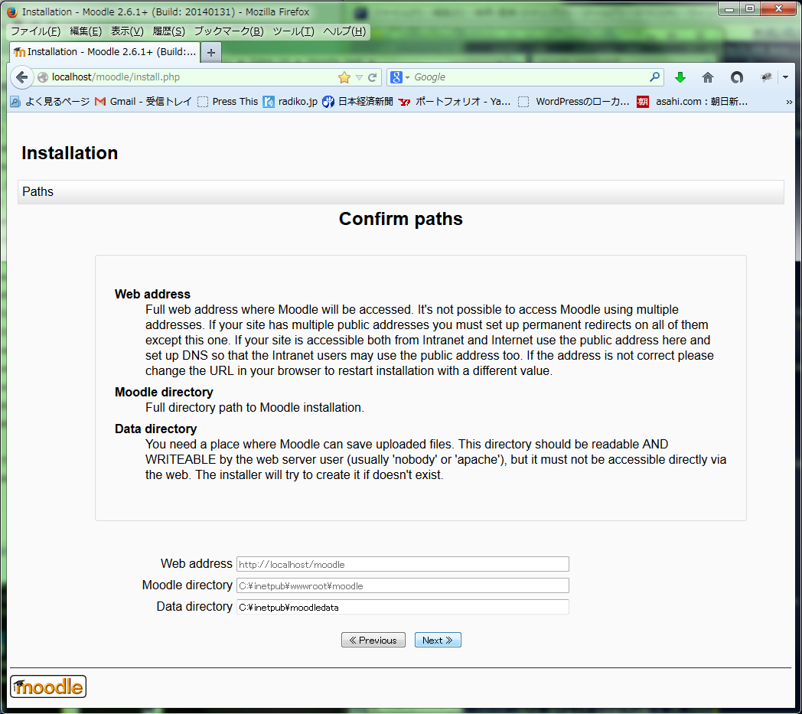The width and height of the screenshot is (802, 714).
Task: Open the asahi.com bookmark
Action: coord(693,102)
